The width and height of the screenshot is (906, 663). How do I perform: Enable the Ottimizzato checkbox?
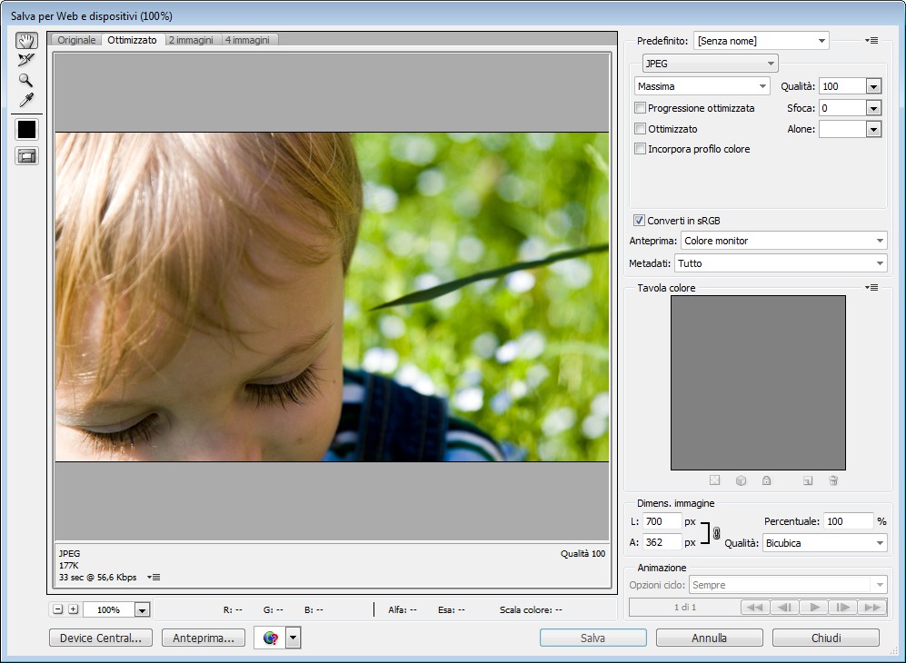[x=641, y=129]
